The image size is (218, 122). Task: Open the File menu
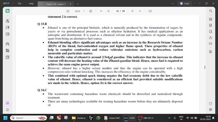(19, 4)
